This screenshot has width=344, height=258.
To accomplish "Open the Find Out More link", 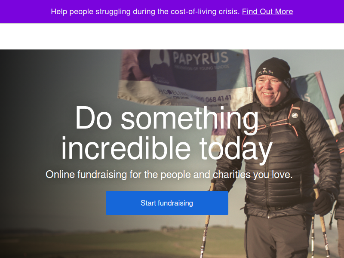I will point(267,12).
